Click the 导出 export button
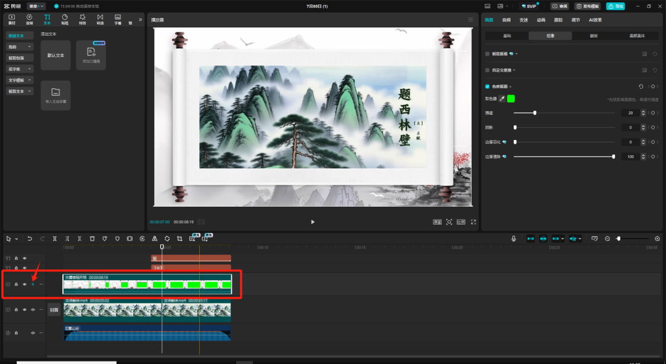 click(615, 6)
